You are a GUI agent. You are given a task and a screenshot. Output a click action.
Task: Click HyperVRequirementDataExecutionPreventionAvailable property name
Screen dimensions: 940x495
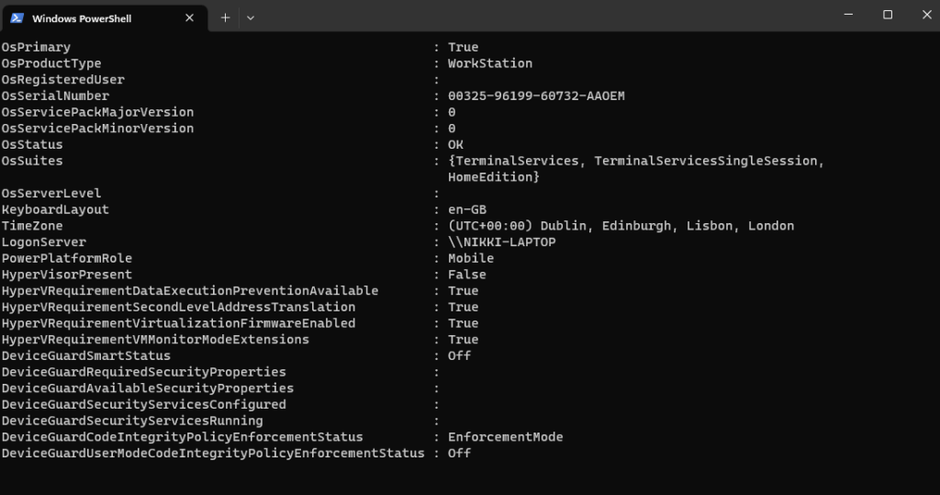click(x=190, y=290)
